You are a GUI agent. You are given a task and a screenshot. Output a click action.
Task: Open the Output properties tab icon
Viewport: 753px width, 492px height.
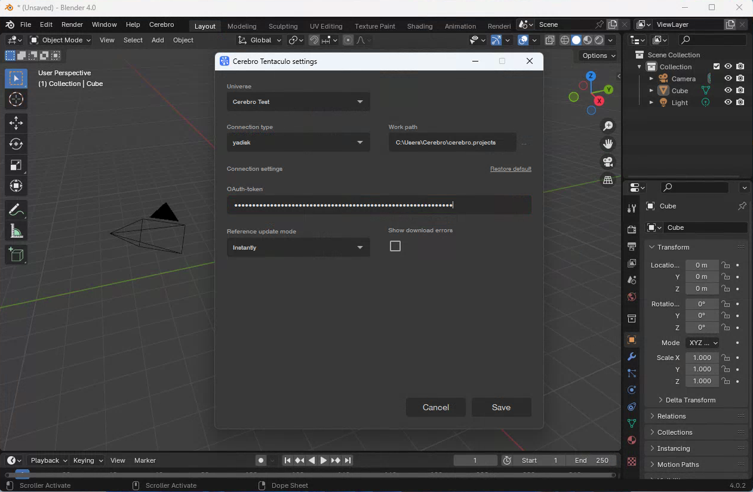[x=632, y=247]
